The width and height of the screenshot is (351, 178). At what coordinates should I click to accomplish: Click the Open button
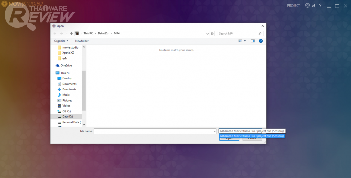[229, 139]
